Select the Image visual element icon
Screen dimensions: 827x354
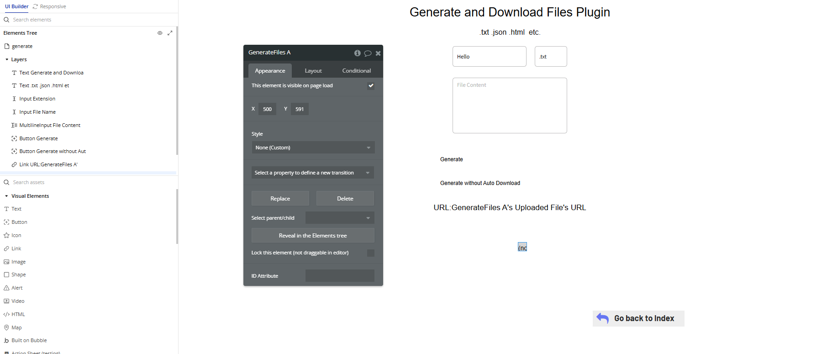pos(6,262)
